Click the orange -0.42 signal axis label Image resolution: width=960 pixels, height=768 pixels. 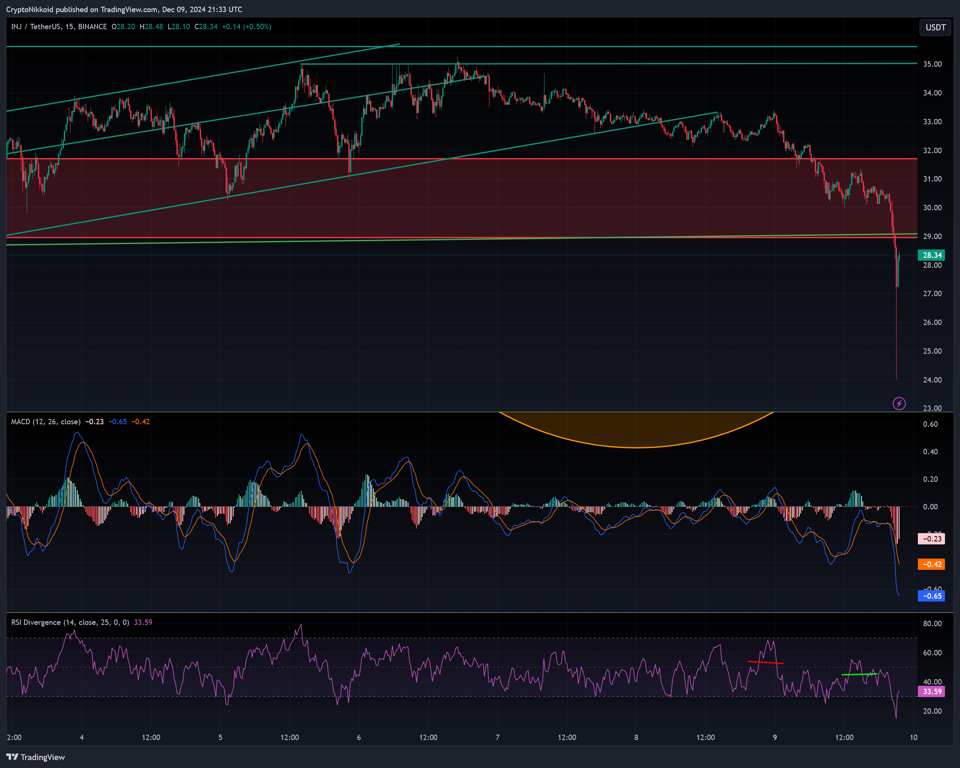point(932,564)
